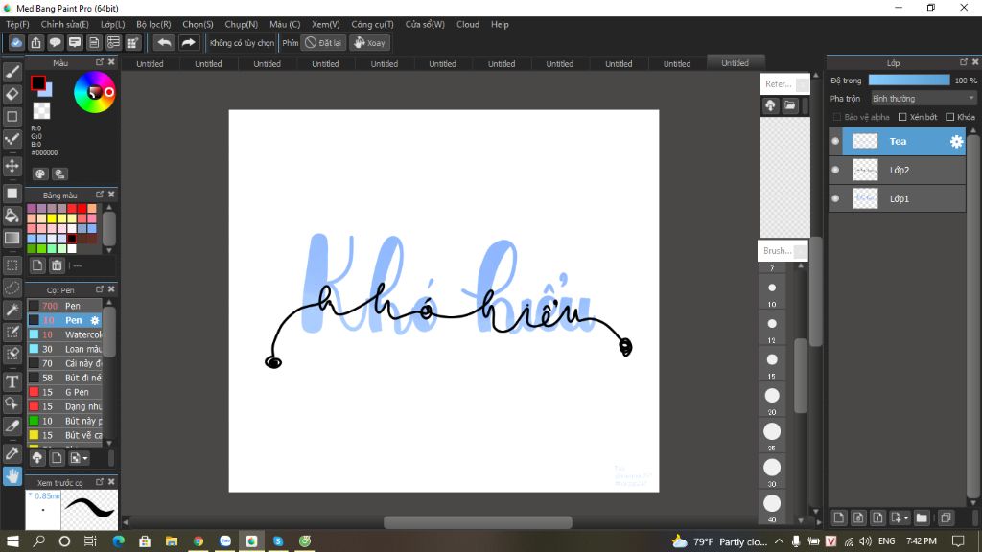Open the Pha trộn blend mode dropdown

click(x=924, y=99)
